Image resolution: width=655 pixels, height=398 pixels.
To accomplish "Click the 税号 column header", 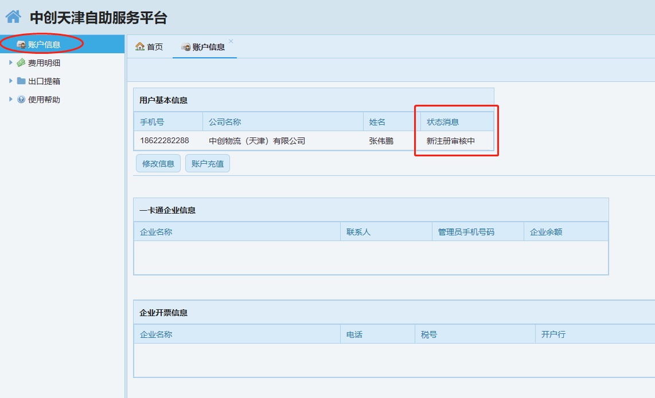I will [x=429, y=334].
